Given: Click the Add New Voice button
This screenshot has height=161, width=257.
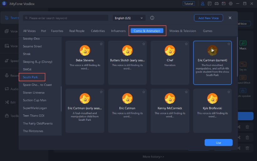Looking at the screenshot, I should (208, 18).
